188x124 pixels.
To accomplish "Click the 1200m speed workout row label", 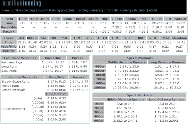I will 100,79.
